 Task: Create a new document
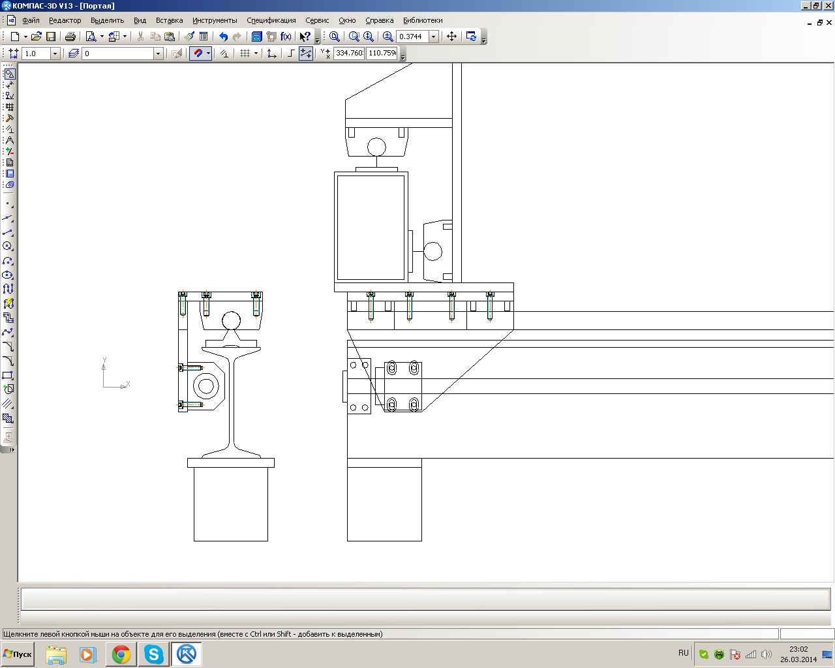click(x=14, y=37)
